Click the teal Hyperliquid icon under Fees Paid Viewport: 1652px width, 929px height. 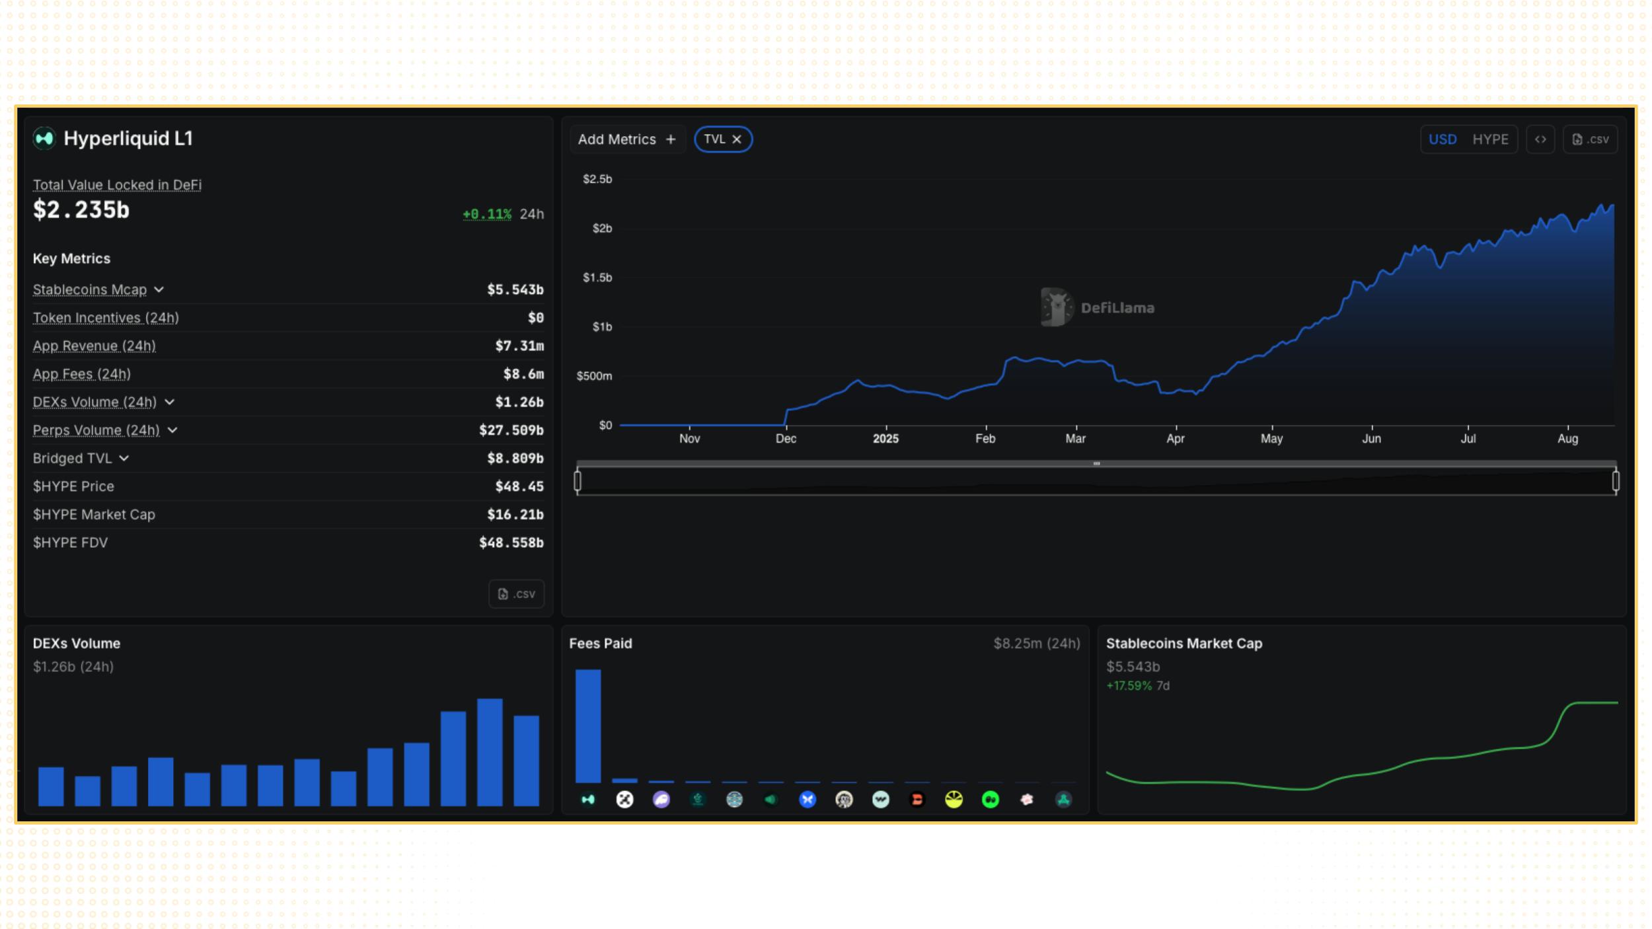click(x=588, y=799)
